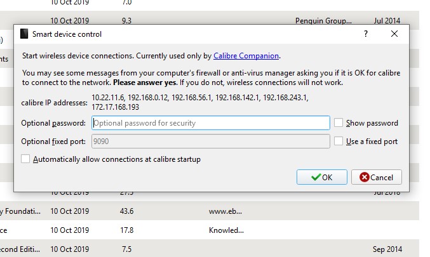Select the Jul 2014 published date cell
The width and height of the screenshot is (430, 257).
[386, 21]
